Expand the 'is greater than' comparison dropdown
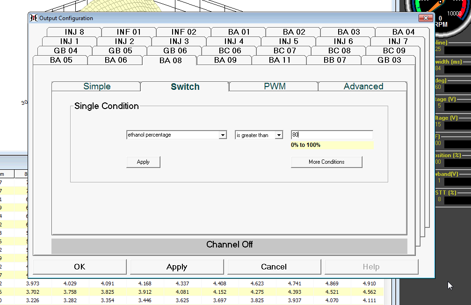This screenshot has width=471, height=305. point(279,135)
